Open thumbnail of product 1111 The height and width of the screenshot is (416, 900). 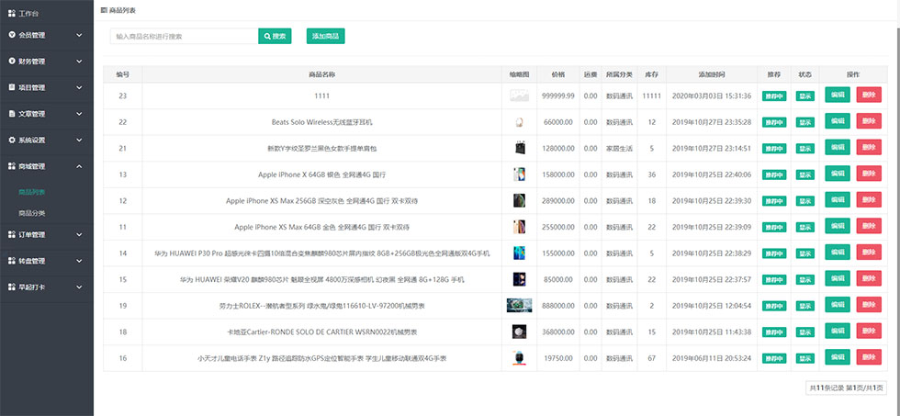coord(519,96)
